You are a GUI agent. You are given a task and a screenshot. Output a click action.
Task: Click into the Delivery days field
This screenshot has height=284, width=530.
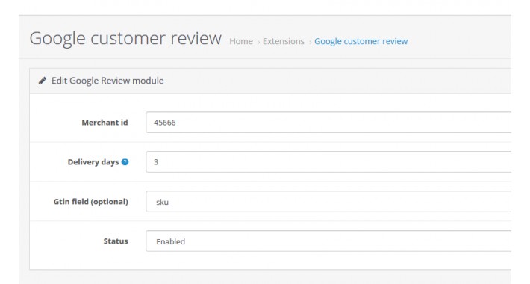tap(328, 161)
